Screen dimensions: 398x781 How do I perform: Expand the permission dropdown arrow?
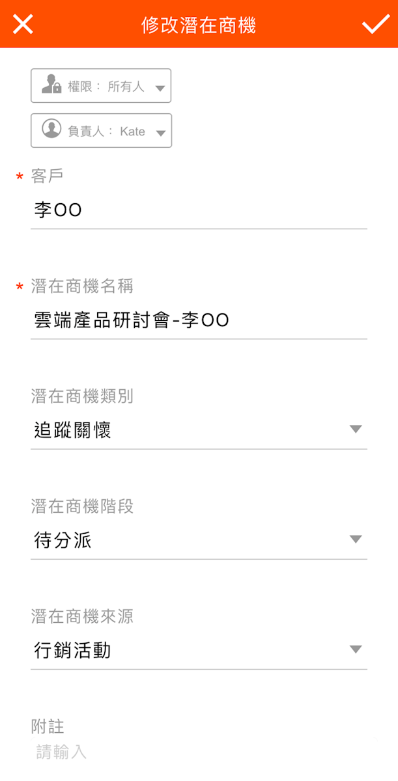click(160, 88)
